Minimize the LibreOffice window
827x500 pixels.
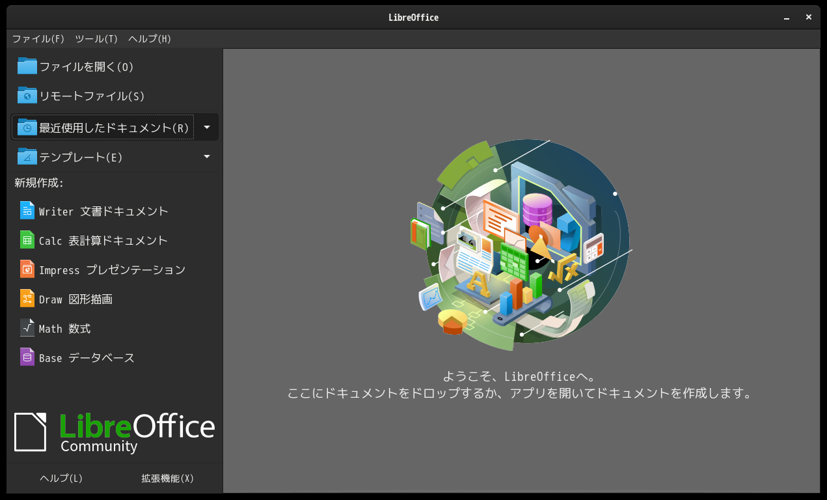click(x=787, y=18)
